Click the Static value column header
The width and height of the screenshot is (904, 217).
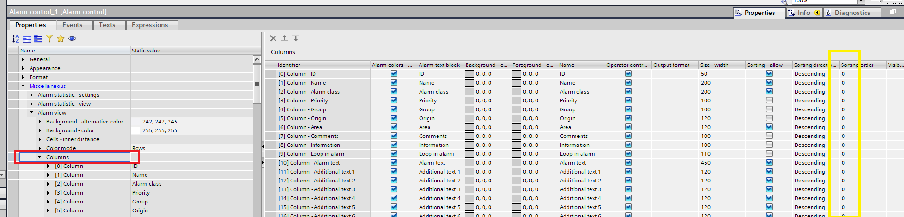point(192,51)
